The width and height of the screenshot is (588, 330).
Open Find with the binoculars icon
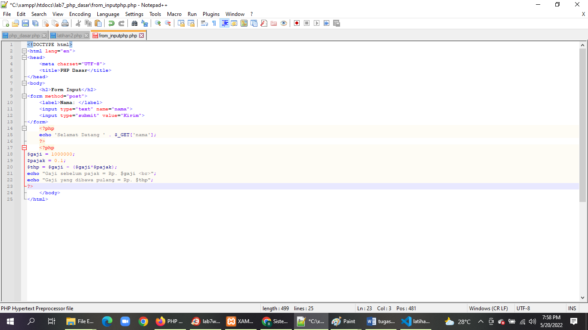pyautogui.click(x=134, y=23)
